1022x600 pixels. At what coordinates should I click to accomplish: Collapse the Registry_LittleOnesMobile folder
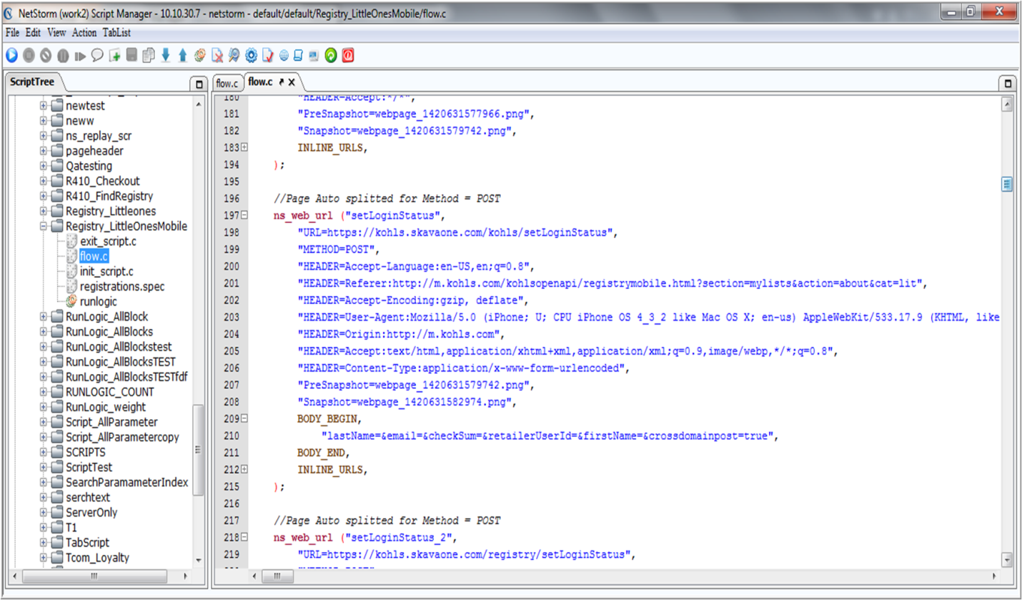point(44,227)
